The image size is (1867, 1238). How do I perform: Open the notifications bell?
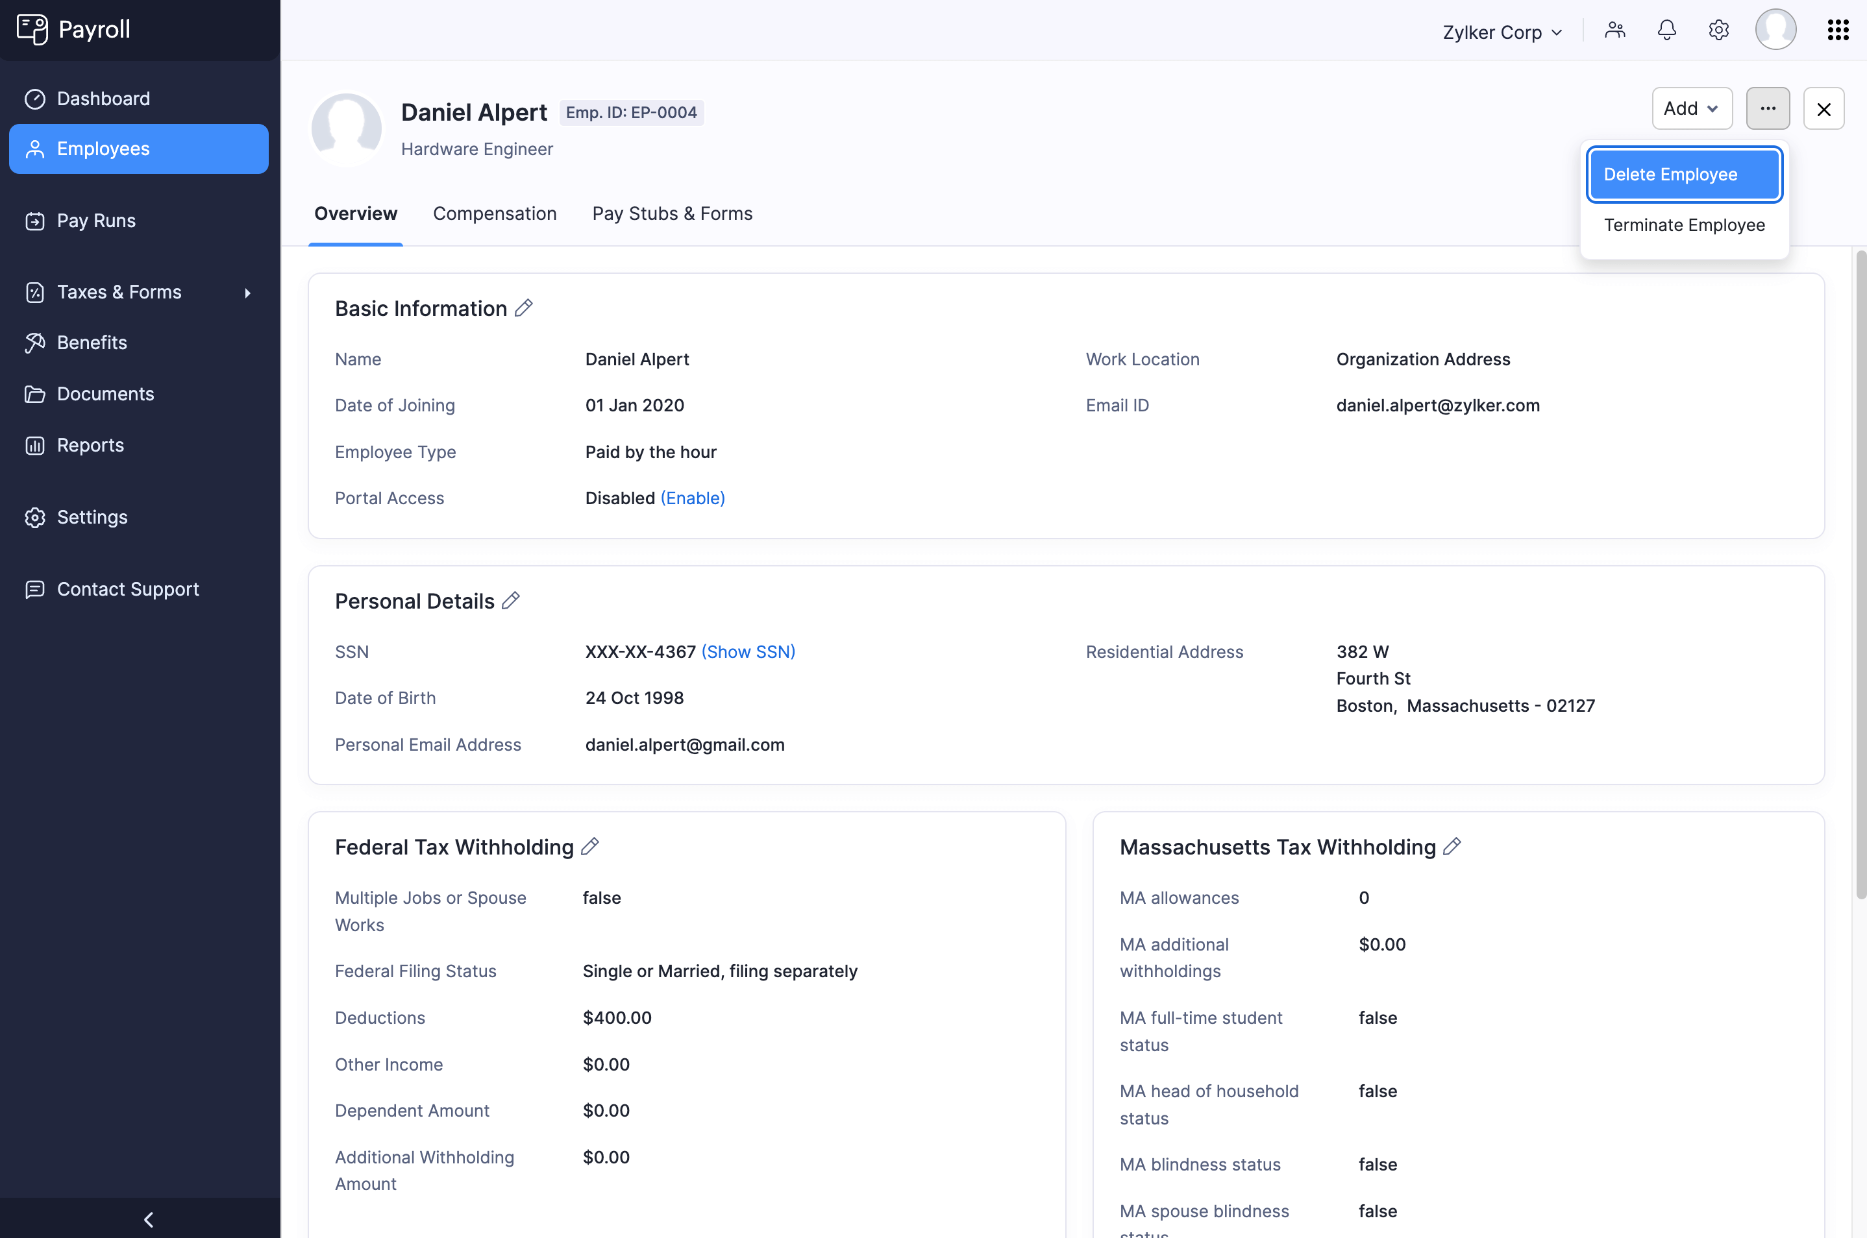click(x=1666, y=30)
